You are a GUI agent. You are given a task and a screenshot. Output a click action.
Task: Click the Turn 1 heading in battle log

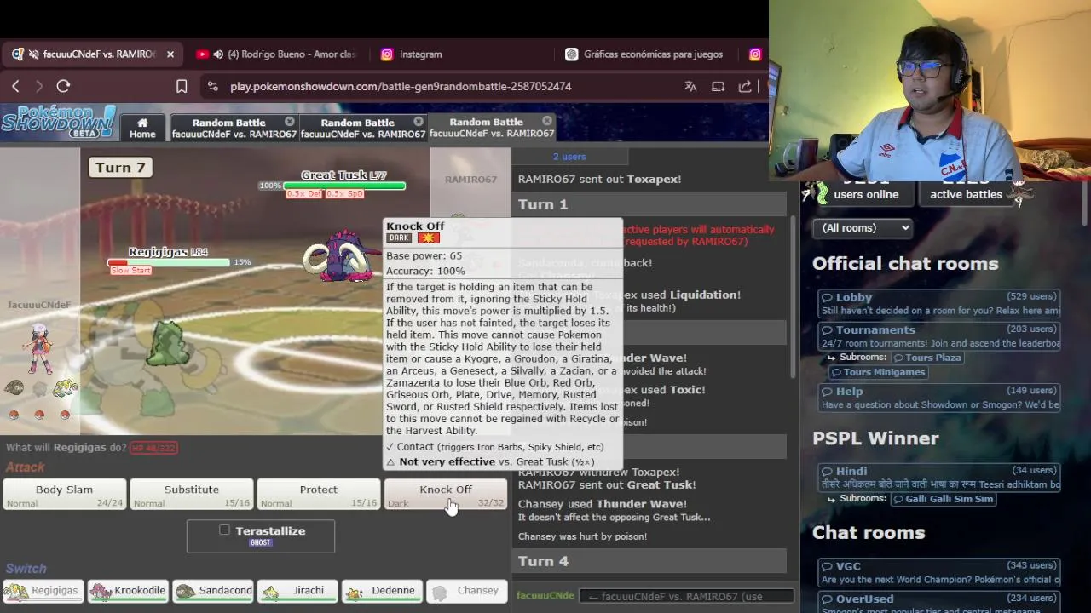click(x=543, y=204)
